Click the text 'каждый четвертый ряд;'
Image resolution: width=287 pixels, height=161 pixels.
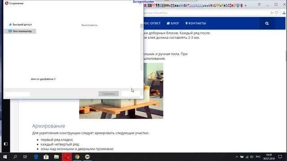coord(60,144)
